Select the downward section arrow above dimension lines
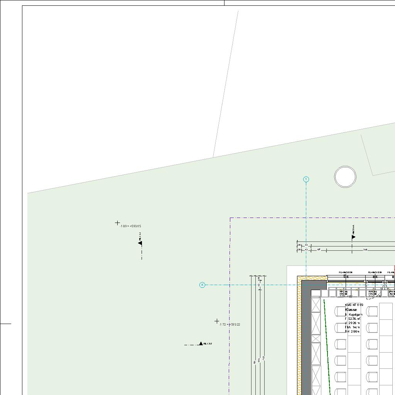The image size is (395, 395). pos(353,237)
